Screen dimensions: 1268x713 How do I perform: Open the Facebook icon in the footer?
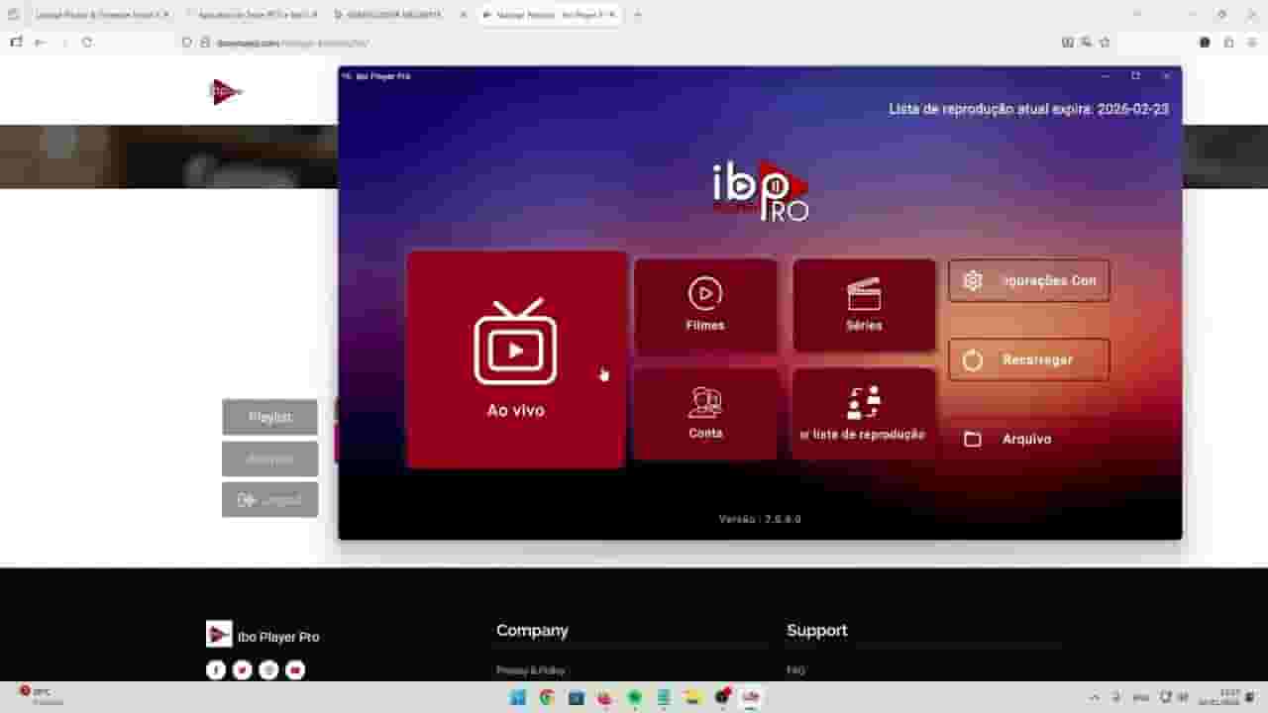[216, 670]
